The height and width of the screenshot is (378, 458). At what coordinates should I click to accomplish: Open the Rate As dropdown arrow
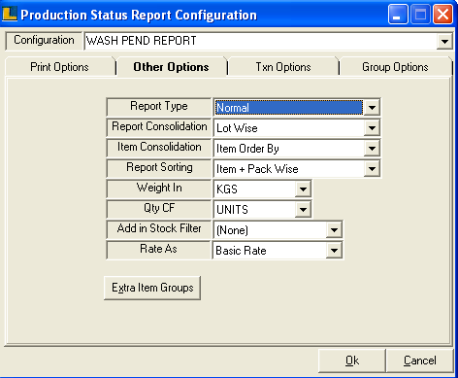[x=334, y=251]
